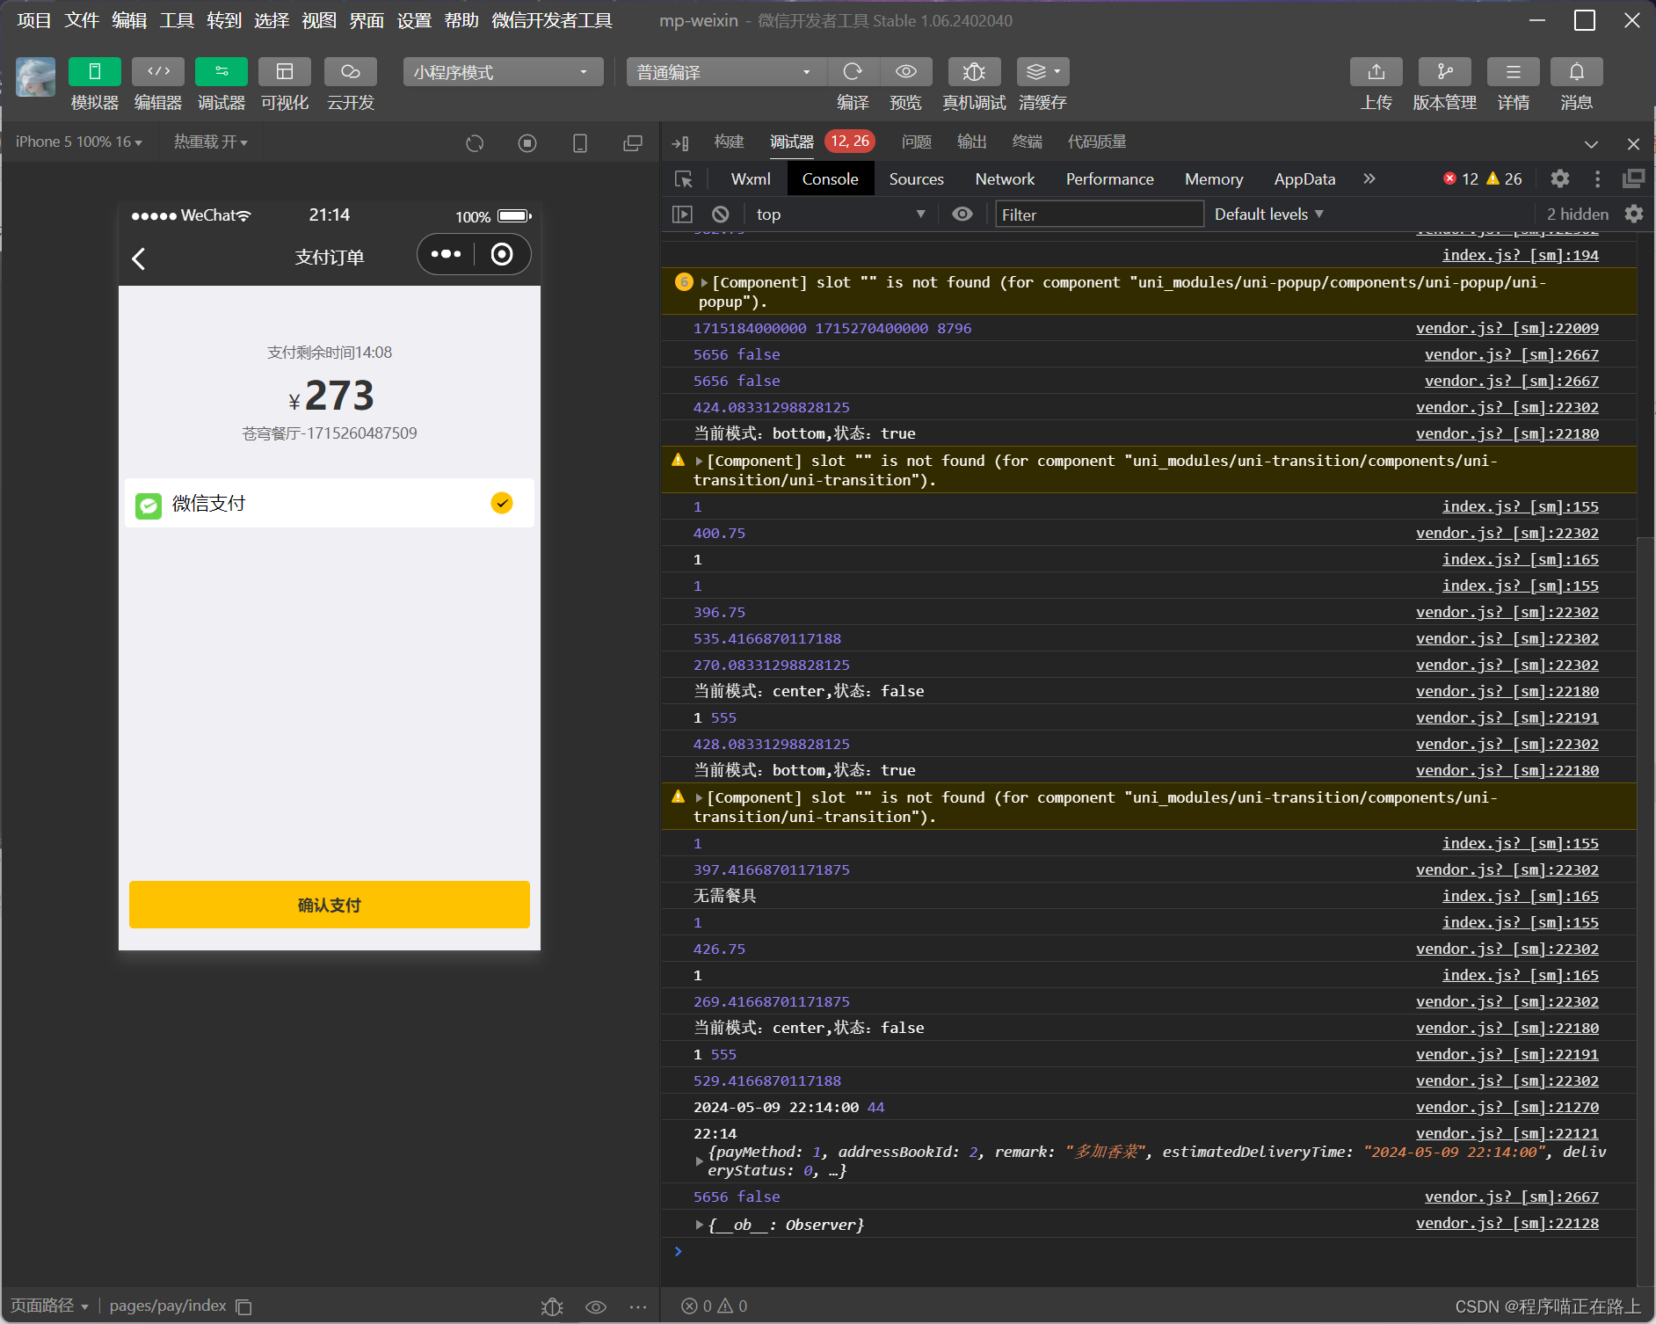Switch to the 问题 tab

pos(917,142)
